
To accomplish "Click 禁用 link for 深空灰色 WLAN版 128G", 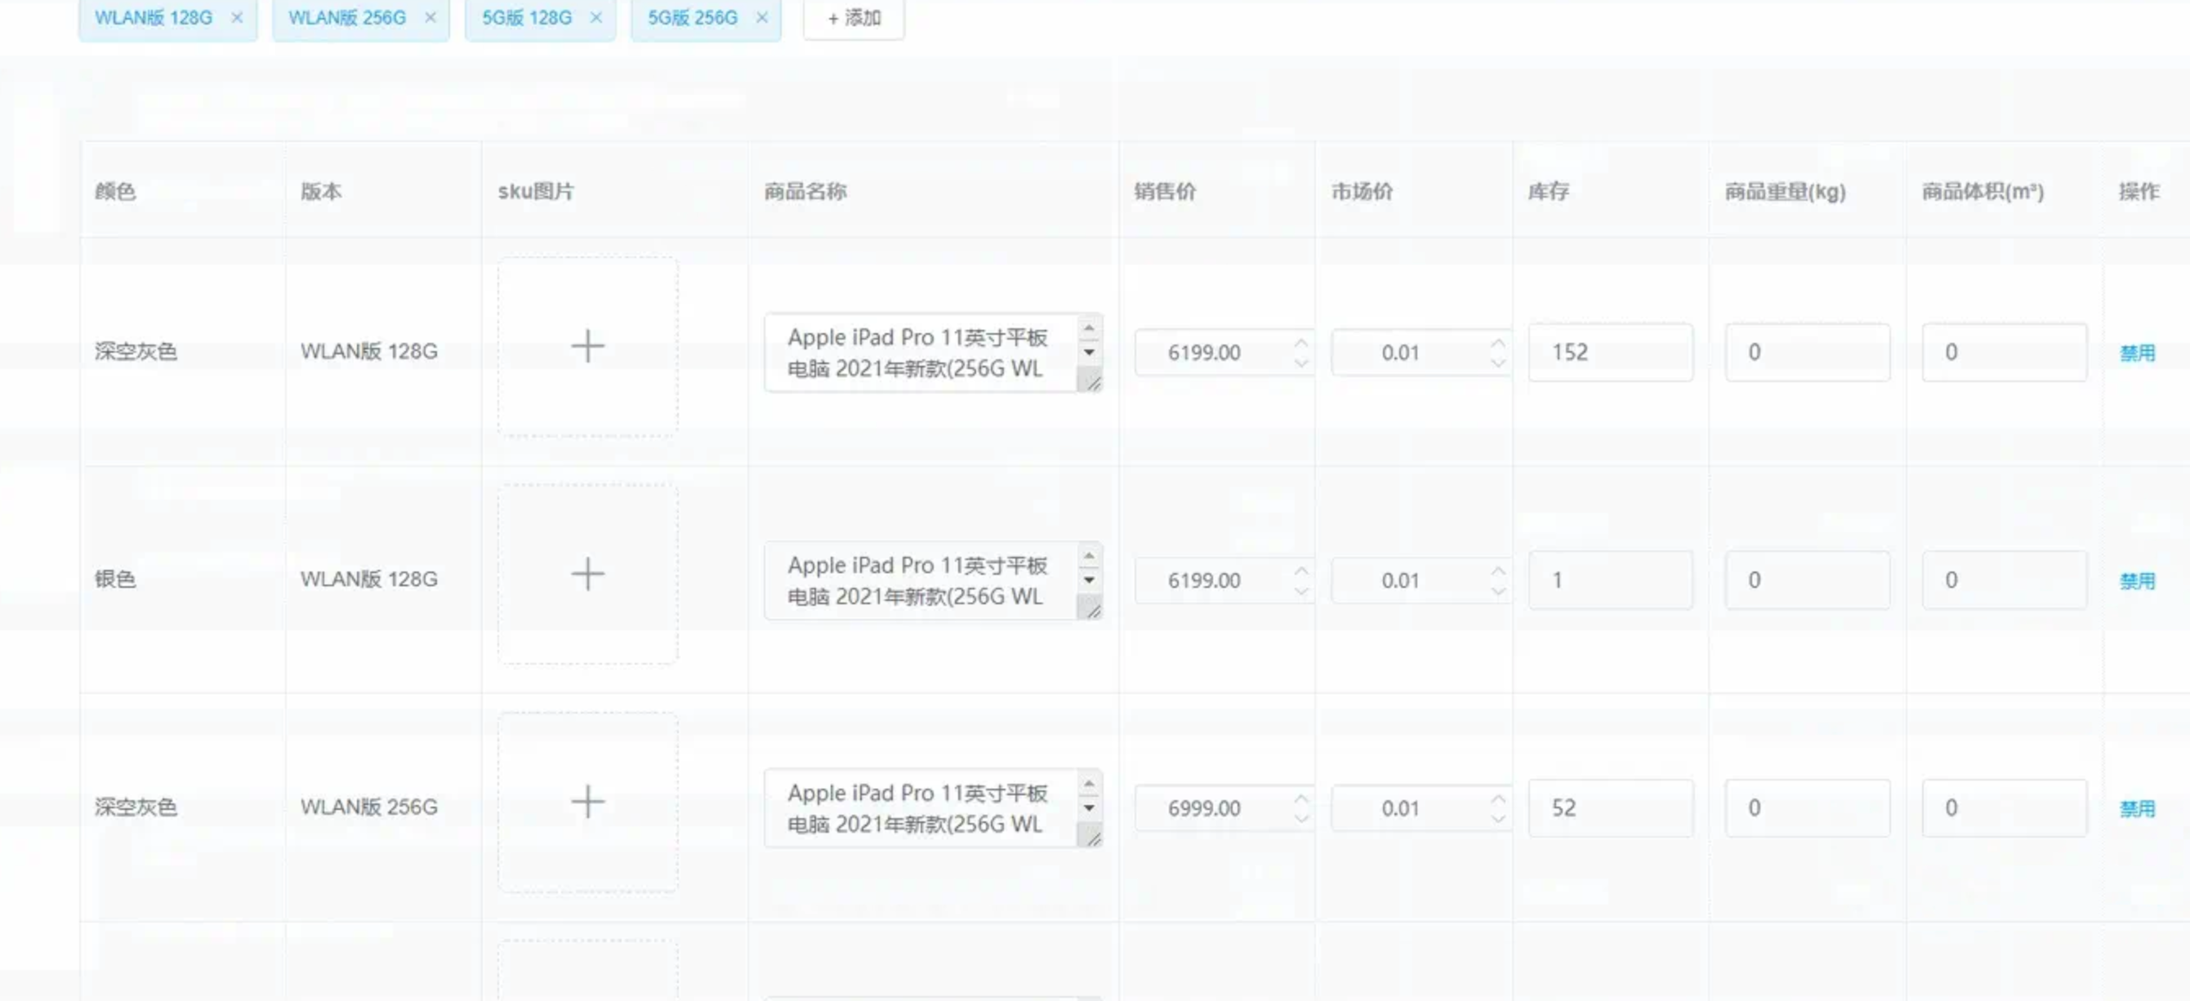I will 2137,353.
